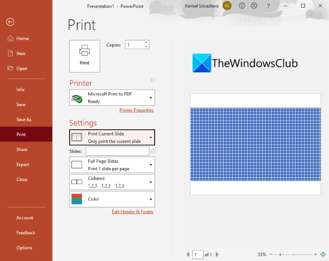Open the Export page
Viewport: 329px width, 261px height.
pos(26,165)
